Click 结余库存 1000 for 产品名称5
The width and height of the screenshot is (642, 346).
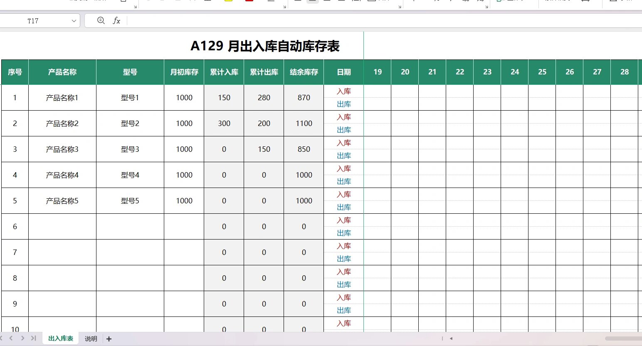point(304,201)
